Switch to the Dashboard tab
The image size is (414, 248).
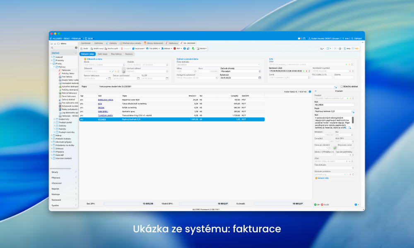click(x=86, y=43)
